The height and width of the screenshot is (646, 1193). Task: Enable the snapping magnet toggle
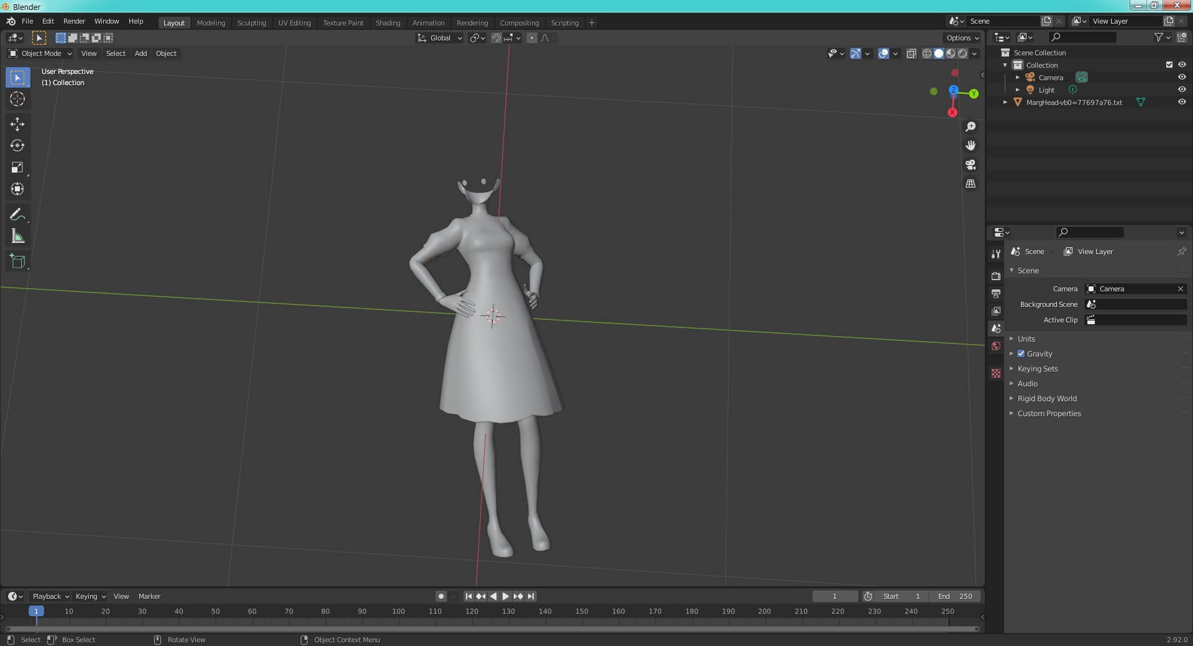point(496,38)
